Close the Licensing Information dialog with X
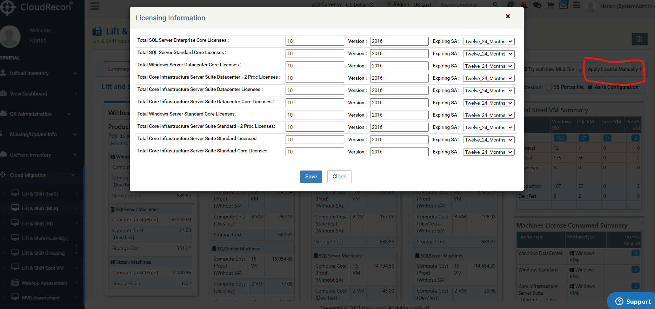 (x=508, y=16)
